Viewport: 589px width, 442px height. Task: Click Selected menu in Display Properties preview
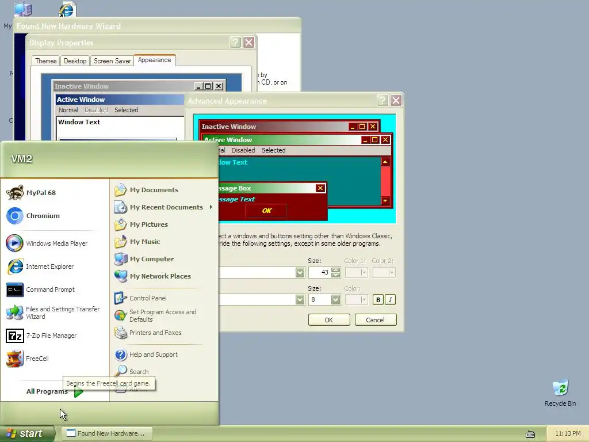(x=126, y=110)
